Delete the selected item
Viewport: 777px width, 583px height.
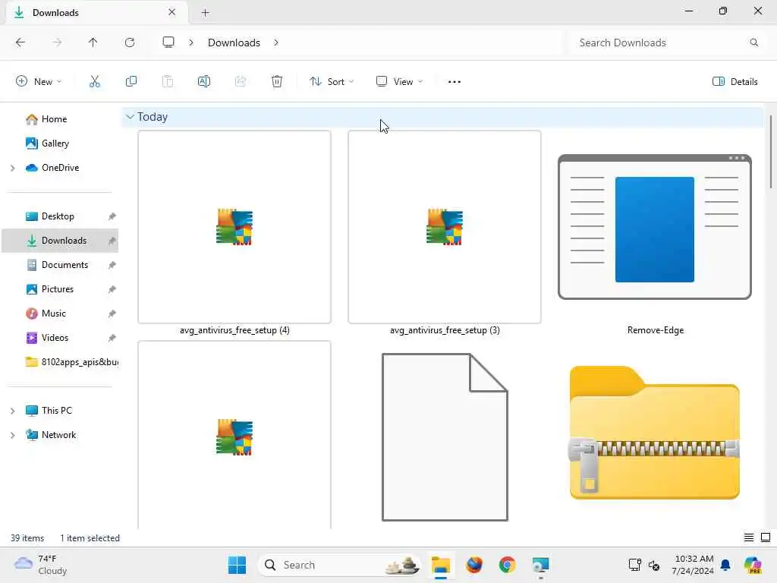pos(277,81)
